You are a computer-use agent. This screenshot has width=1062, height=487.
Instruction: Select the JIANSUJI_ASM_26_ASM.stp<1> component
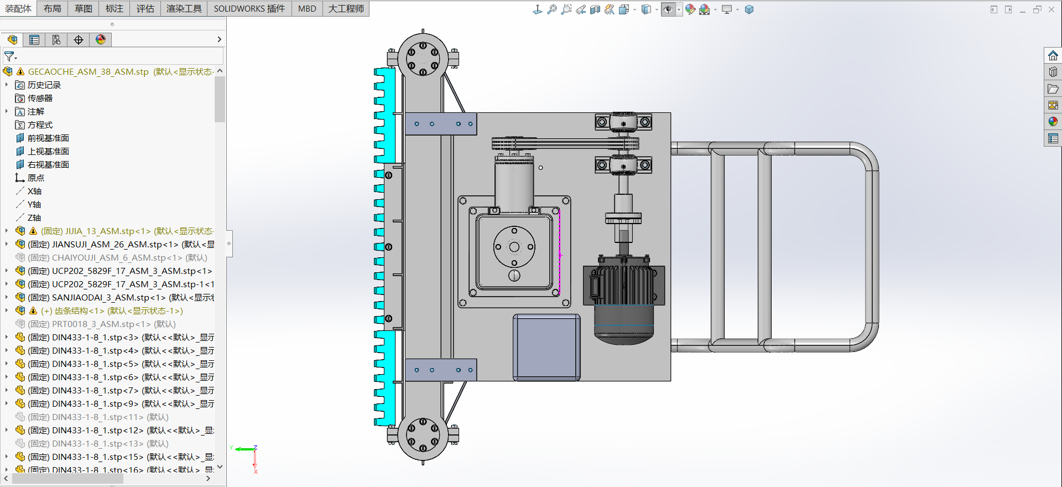(x=115, y=244)
